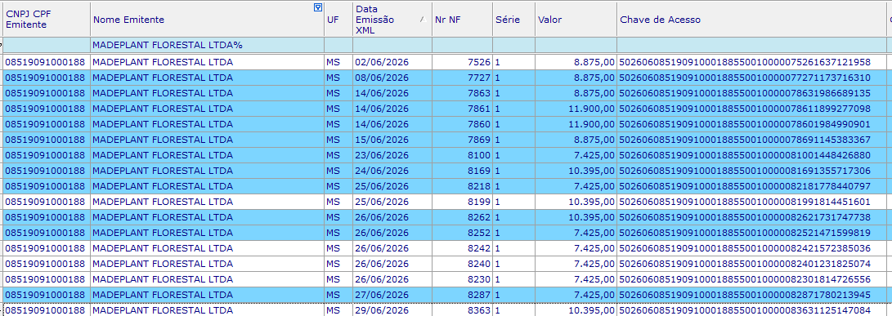Image resolution: width=892 pixels, height=316 pixels.
Task: Edit the filter field containing MADEPLANT FLORESTAL LTDA%
Action: tap(207, 44)
